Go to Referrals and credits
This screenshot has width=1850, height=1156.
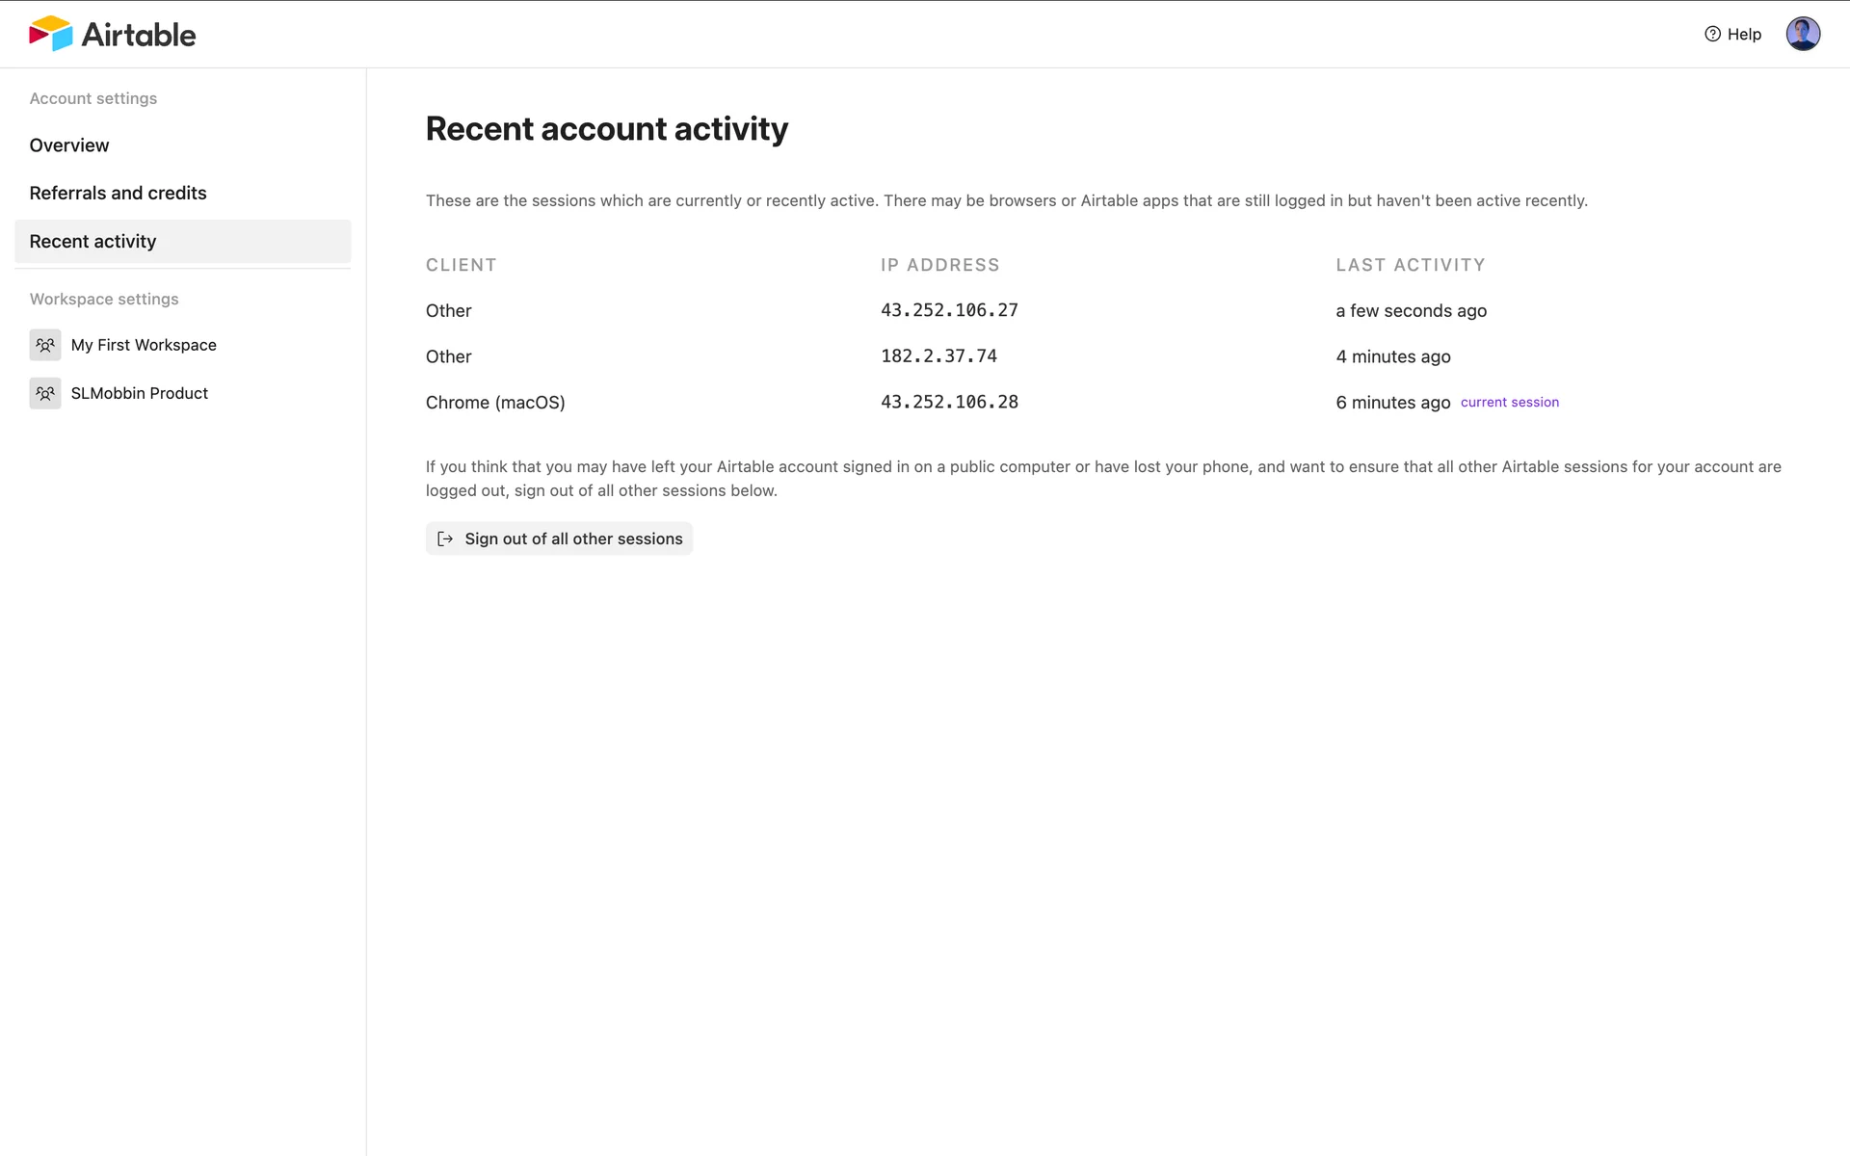pos(118,193)
